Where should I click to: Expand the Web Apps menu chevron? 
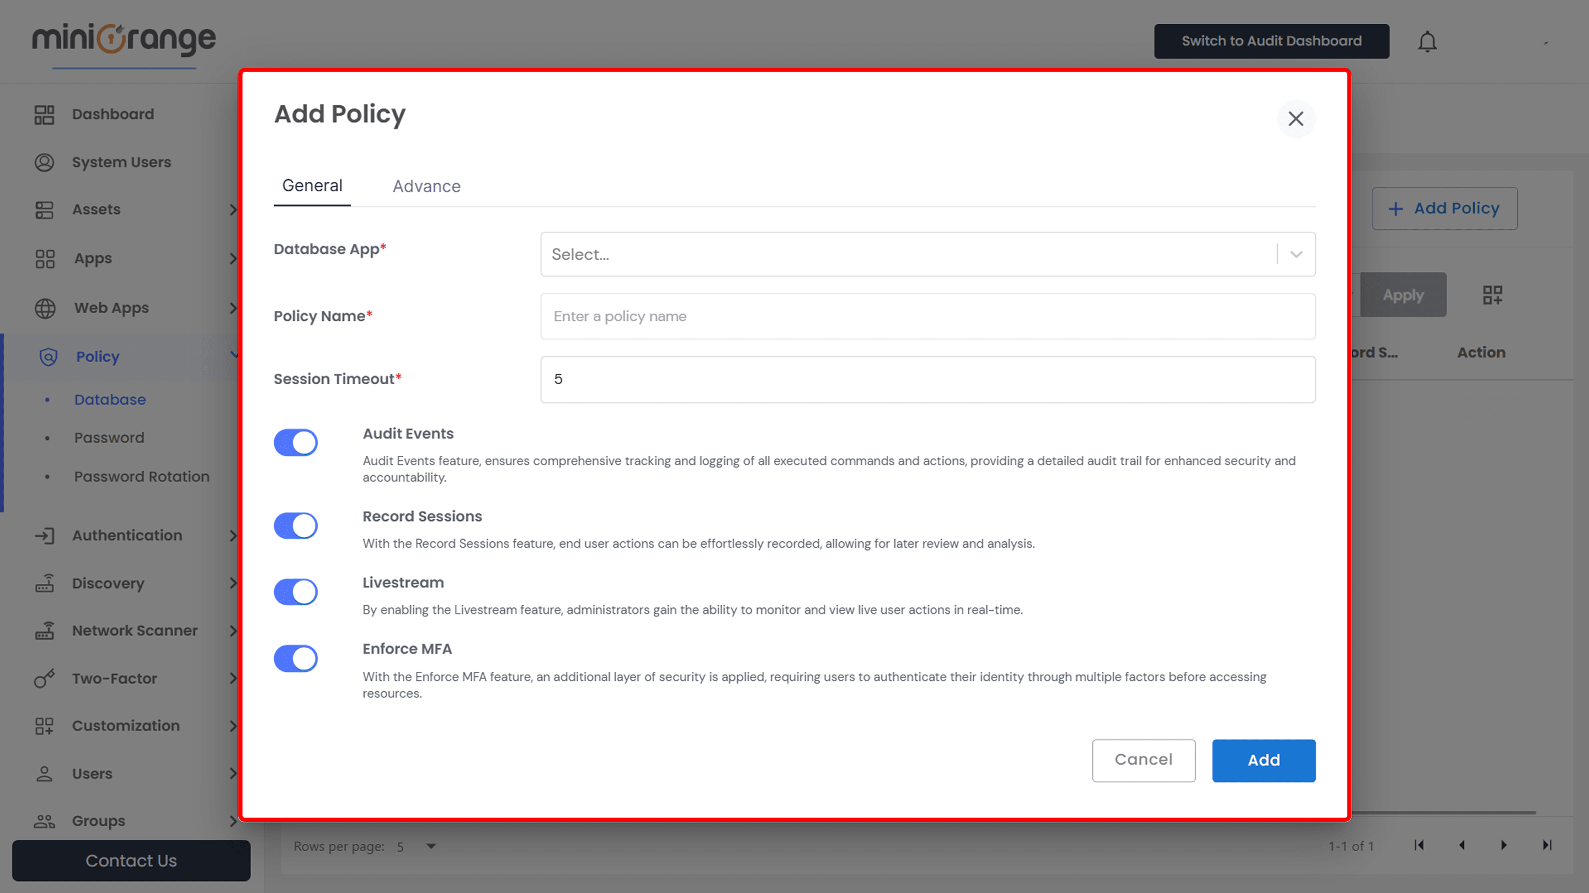point(233,308)
